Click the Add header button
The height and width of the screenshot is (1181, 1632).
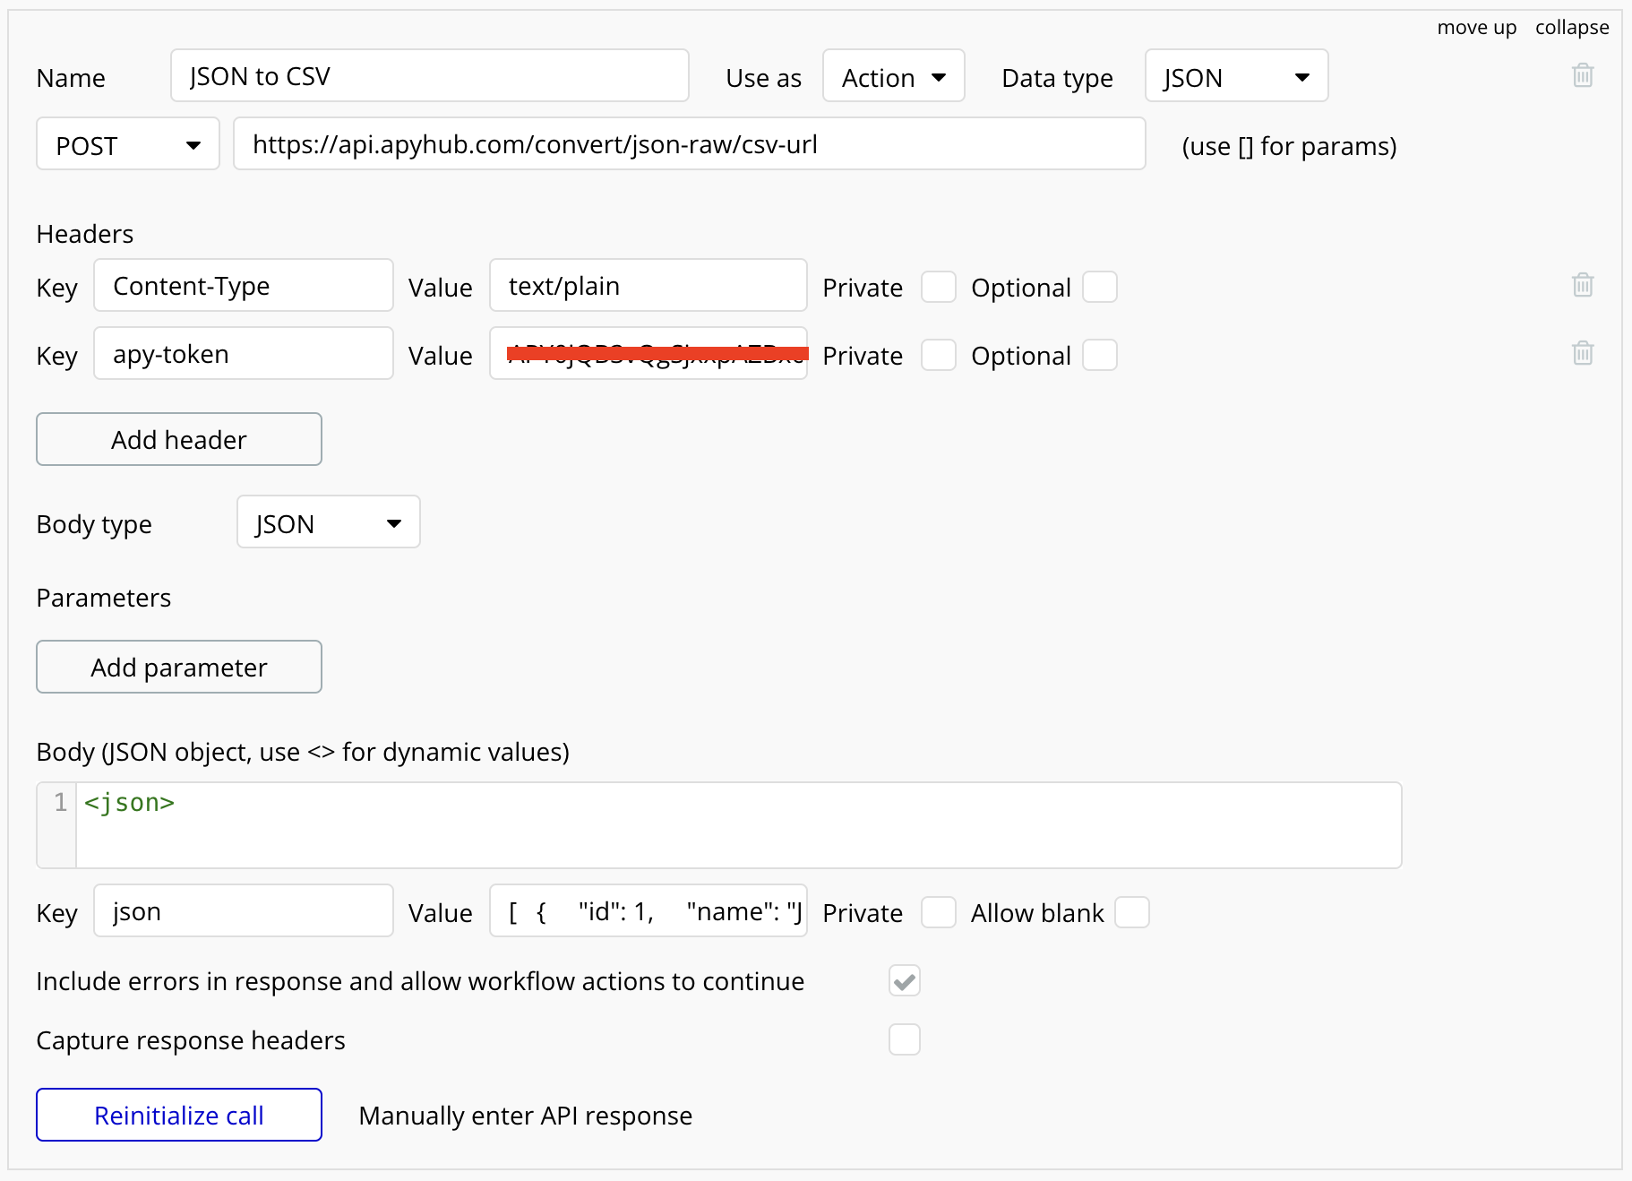tap(179, 439)
